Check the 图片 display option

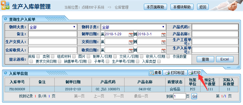[88, 56]
